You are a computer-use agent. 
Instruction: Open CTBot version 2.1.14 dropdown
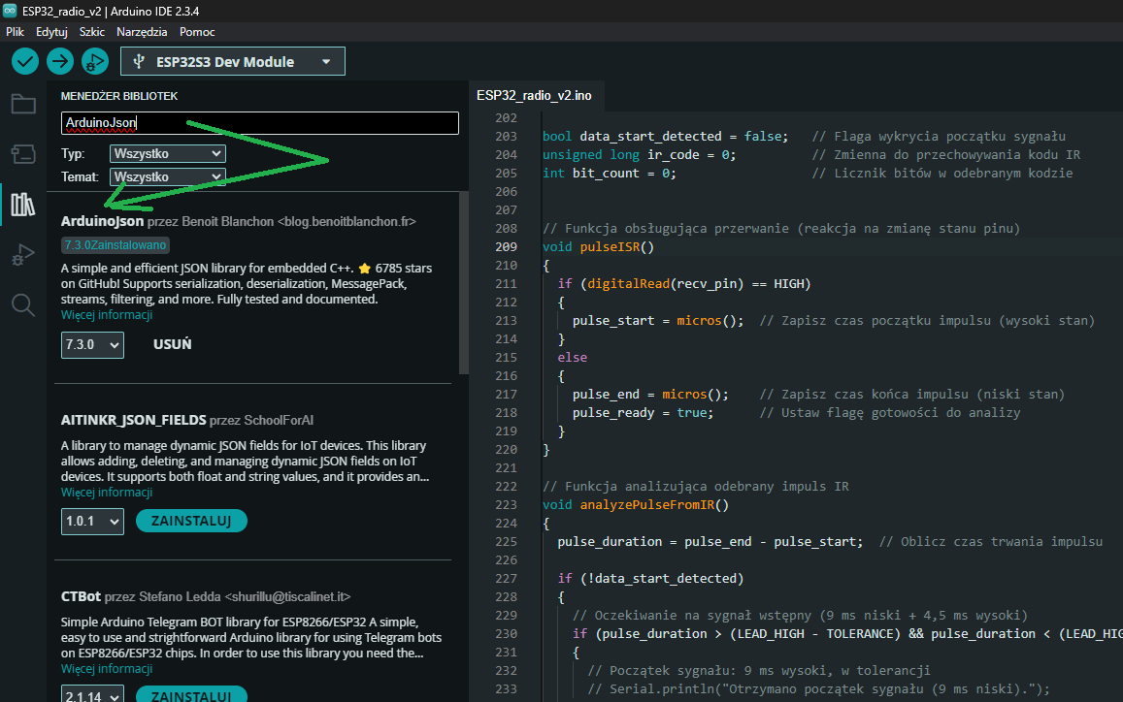tap(92, 694)
